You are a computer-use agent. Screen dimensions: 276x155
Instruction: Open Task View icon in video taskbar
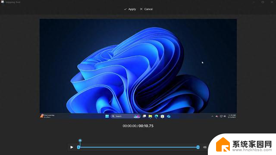(x=144, y=116)
